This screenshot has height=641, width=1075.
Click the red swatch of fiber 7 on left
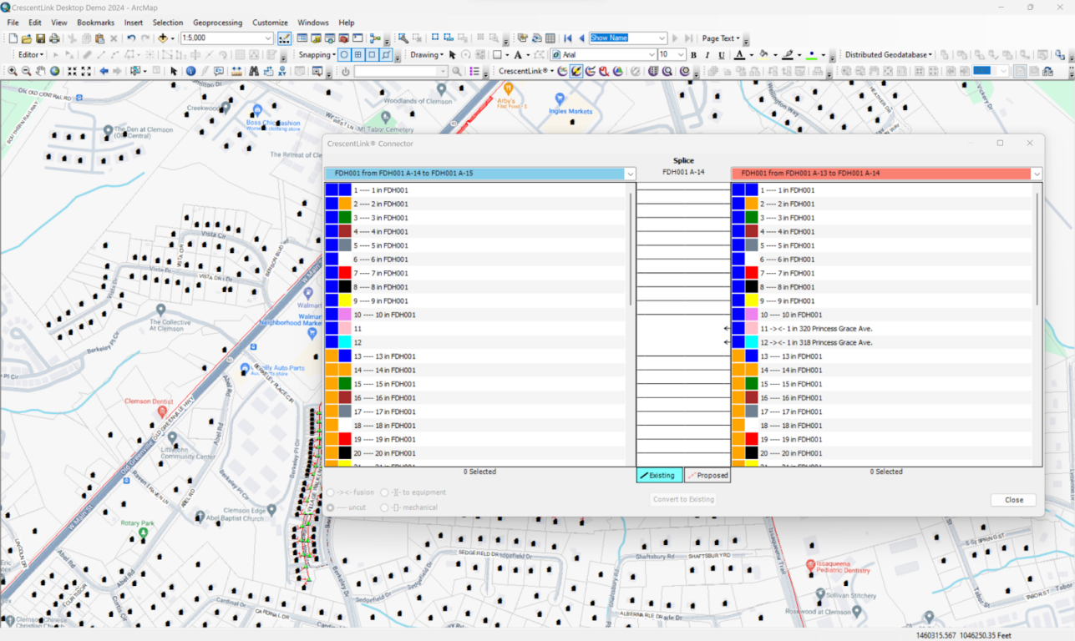coord(345,273)
